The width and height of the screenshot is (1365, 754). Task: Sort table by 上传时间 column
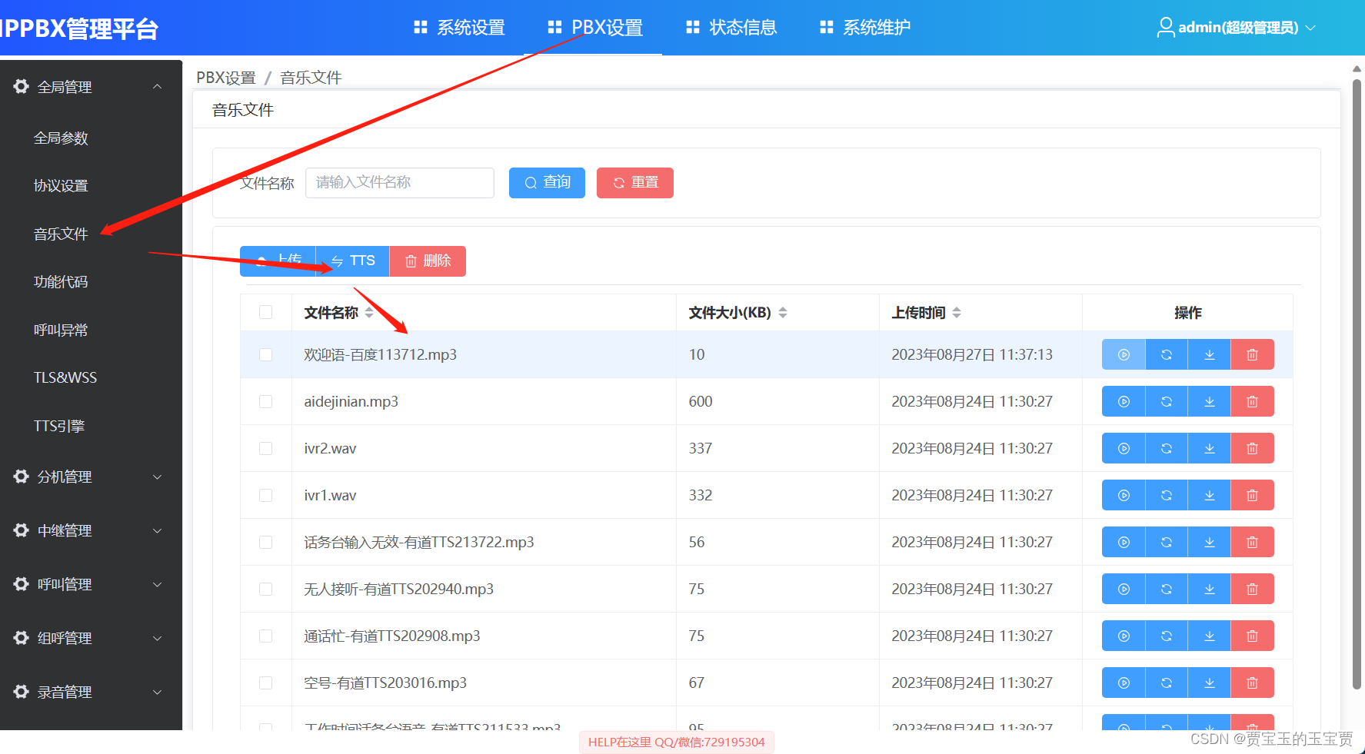point(957,313)
